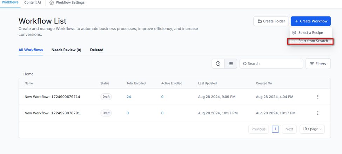Click the Next pagination button
This screenshot has height=154, width=342.
289,129
